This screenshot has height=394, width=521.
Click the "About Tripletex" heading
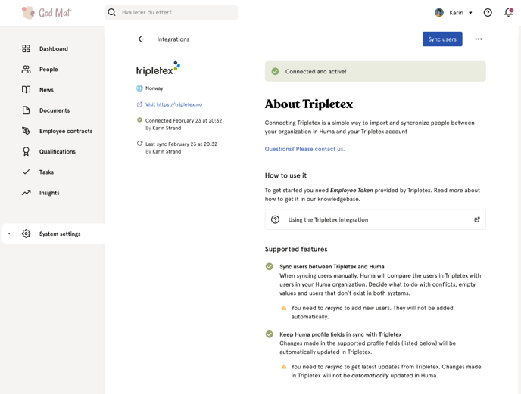(309, 104)
